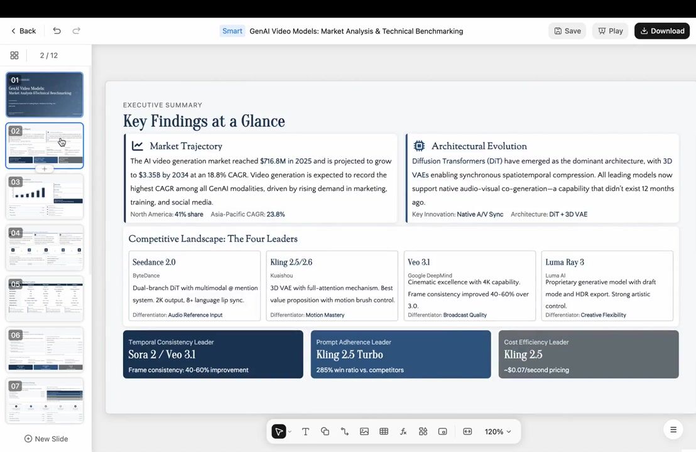Open the hamburger menu at bottom right
696x452 pixels.
(673, 429)
